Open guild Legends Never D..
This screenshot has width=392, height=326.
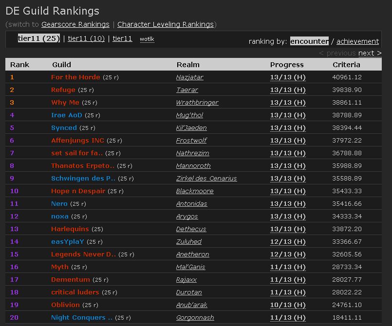click(x=83, y=254)
